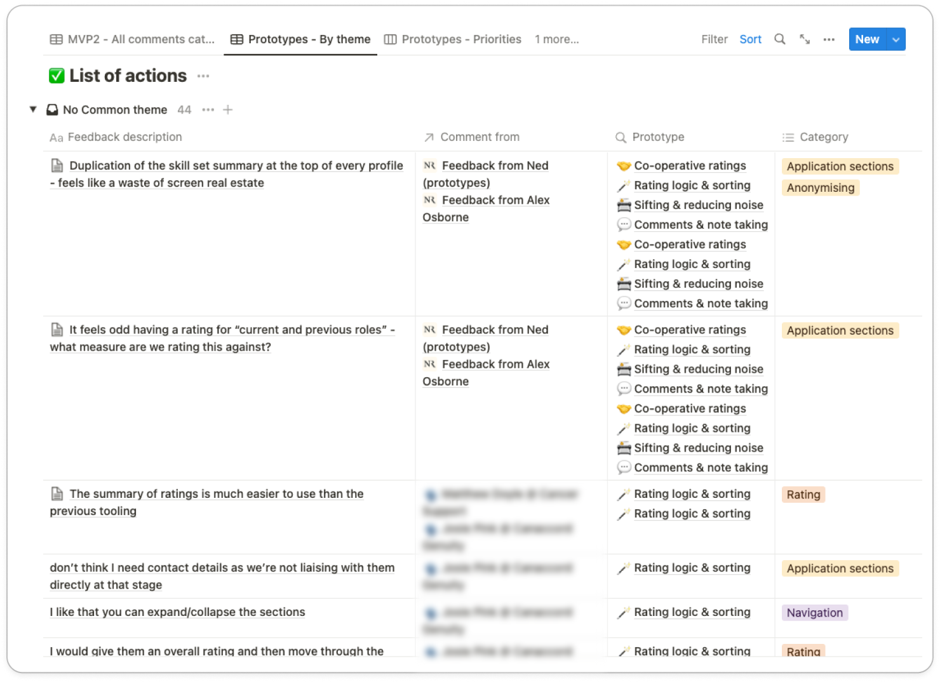Click the expand to full page arrows icon
This screenshot has height=682, width=940.
click(x=805, y=39)
